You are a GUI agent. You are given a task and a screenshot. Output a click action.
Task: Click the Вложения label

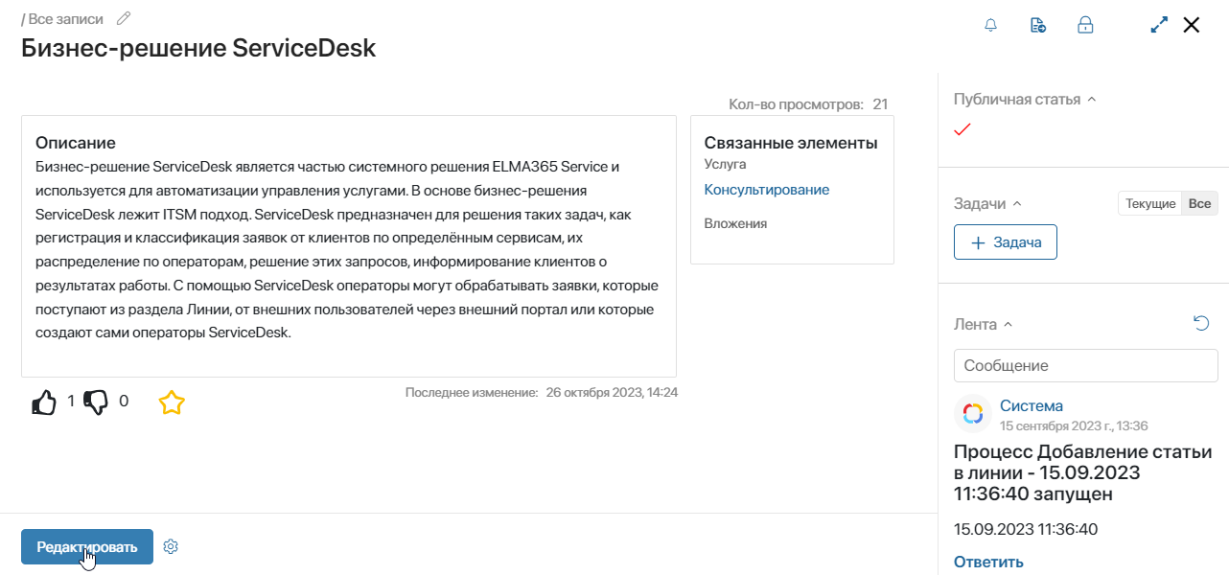[735, 223]
